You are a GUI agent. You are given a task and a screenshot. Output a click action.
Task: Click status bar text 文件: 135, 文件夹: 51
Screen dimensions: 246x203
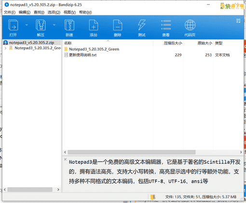tap(183, 197)
